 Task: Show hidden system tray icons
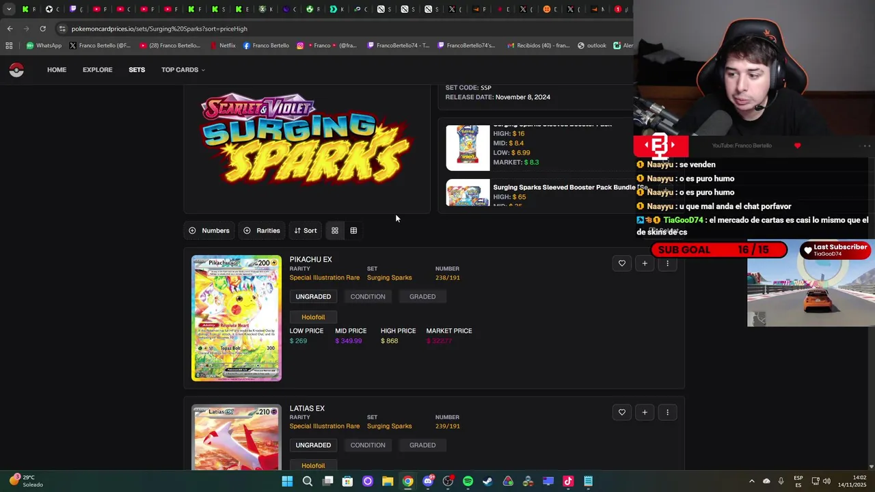click(752, 481)
